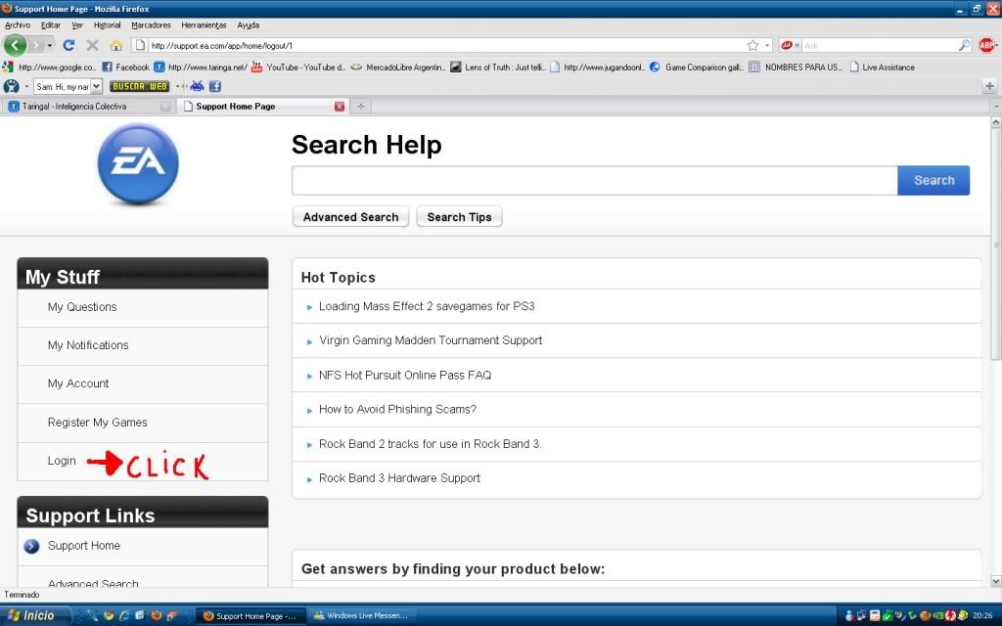Click the page scrollbar down arrow
1002x626 pixels.
[x=995, y=581]
